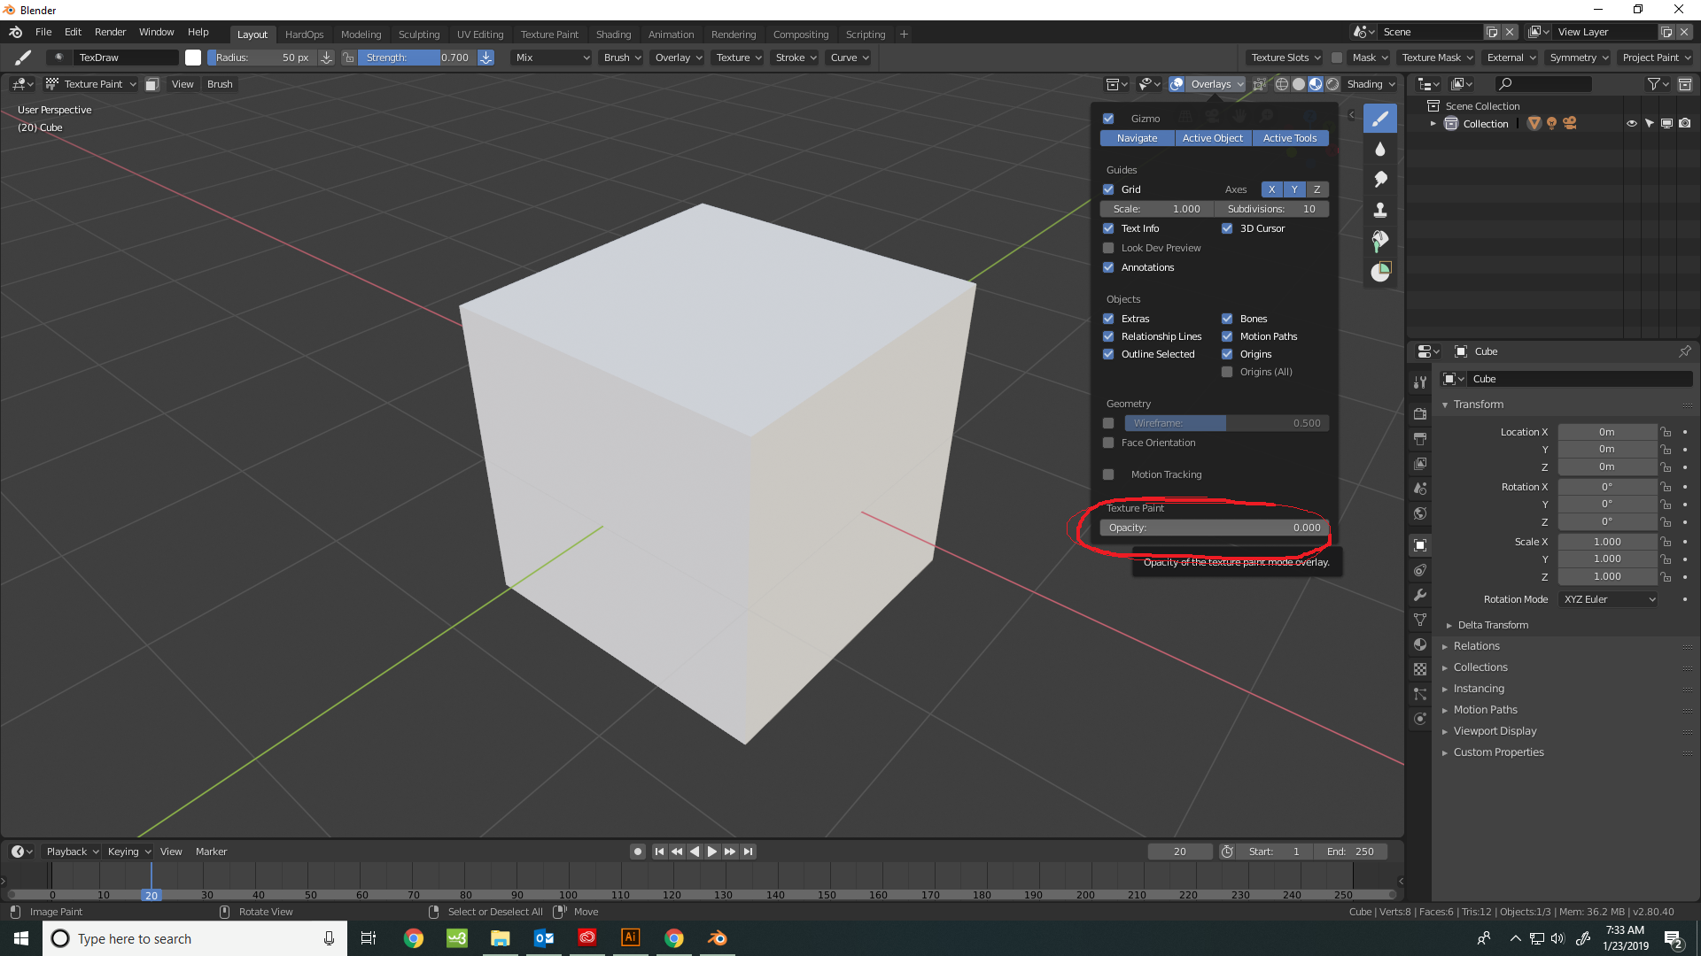Switch to the Sculpting workspace tab
Image resolution: width=1701 pixels, height=956 pixels.
(419, 35)
